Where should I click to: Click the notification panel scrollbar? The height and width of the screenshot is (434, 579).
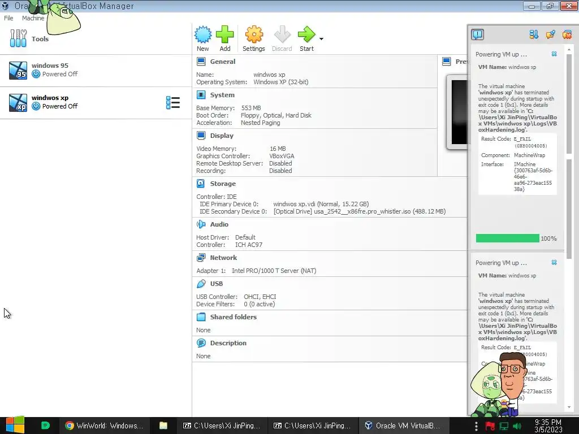click(569, 157)
